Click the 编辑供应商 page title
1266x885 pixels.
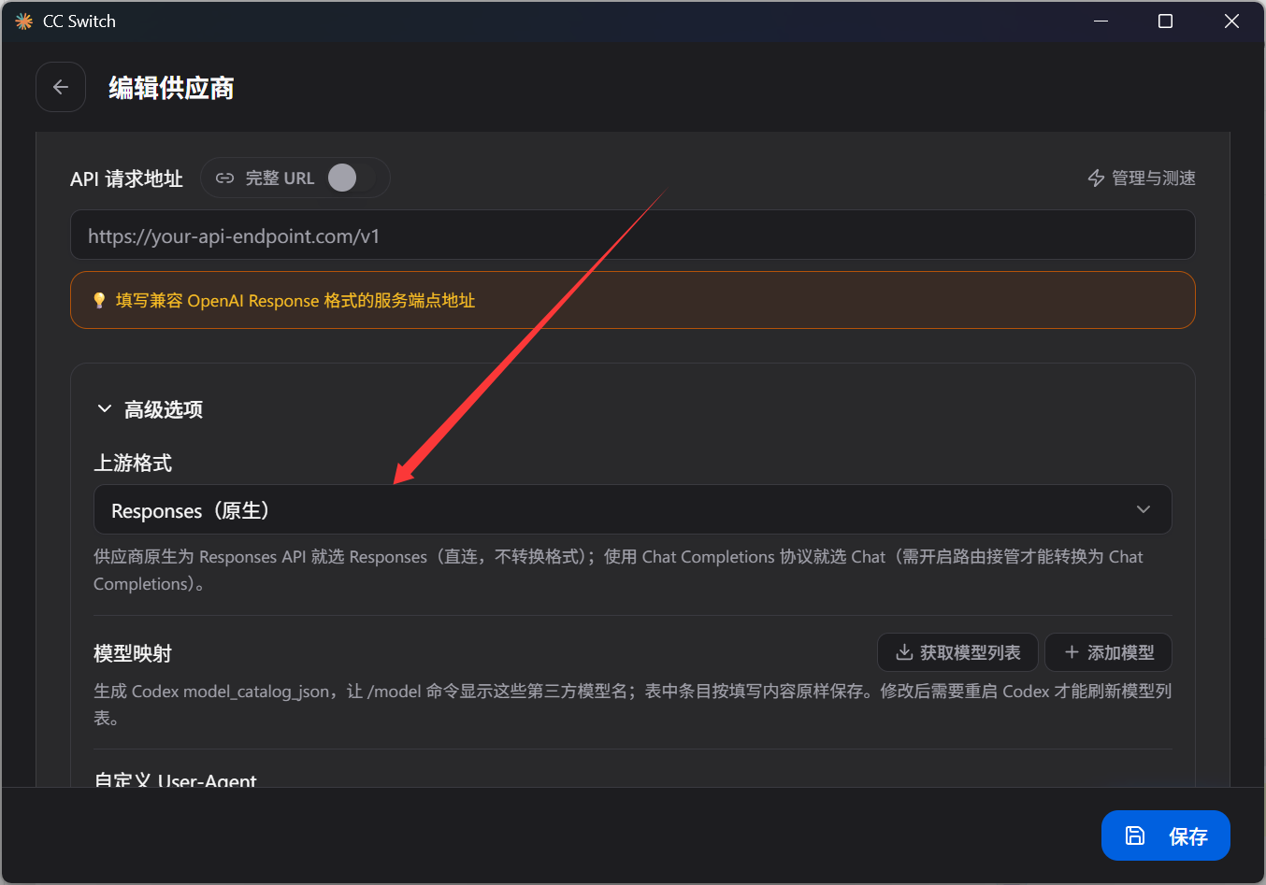coord(171,88)
